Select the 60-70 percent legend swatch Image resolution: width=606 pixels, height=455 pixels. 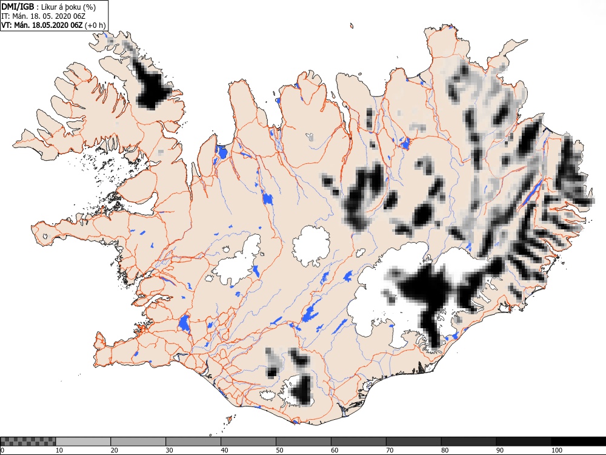point(359,442)
